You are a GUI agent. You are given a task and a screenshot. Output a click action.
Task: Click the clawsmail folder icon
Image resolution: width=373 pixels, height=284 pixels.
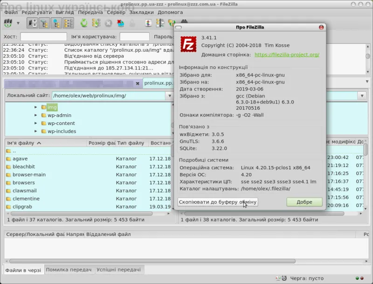8,191
